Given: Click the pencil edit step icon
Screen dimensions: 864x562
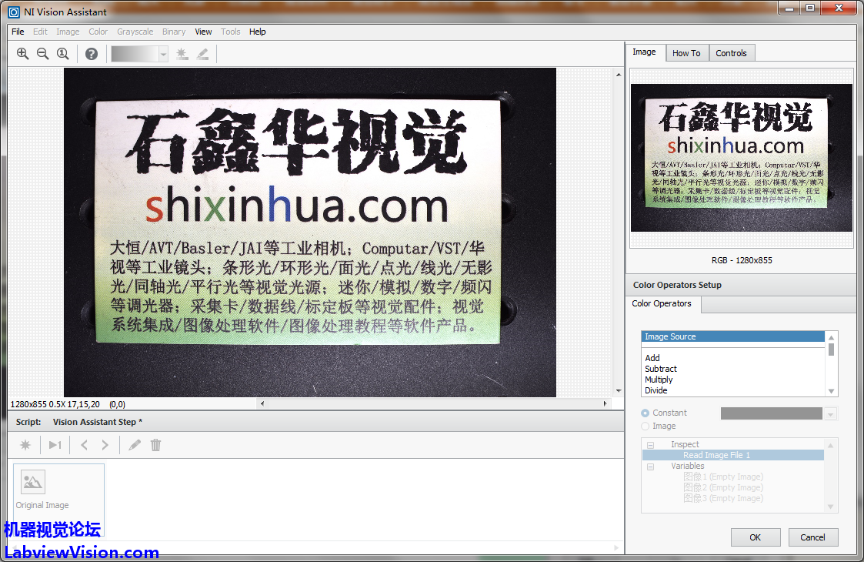Looking at the screenshot, I should click(135, 445).
